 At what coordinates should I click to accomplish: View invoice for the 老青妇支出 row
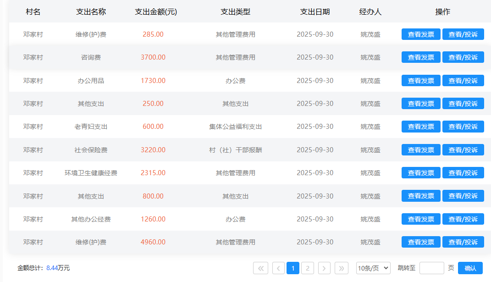click(421, 127)
